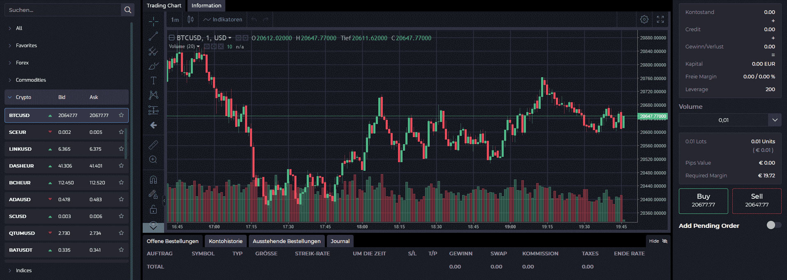The width and height of the screenshot is (787, 280).
Task: Toggle the Add Pending Order switch
Action: coord(773,225)
